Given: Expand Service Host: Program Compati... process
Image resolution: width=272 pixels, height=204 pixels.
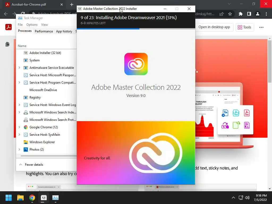Looking at the screenshot, I should [19, 83].
